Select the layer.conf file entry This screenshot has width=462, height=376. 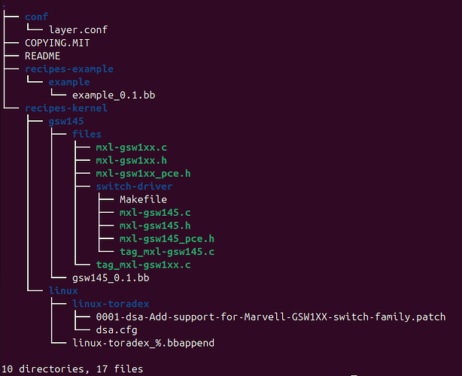click(78, 30)
